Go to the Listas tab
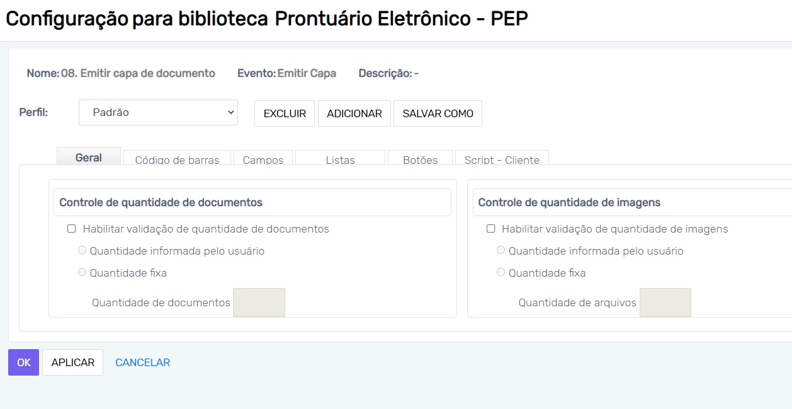This screenshot has height=409, width=792. (x=340, y=159)
